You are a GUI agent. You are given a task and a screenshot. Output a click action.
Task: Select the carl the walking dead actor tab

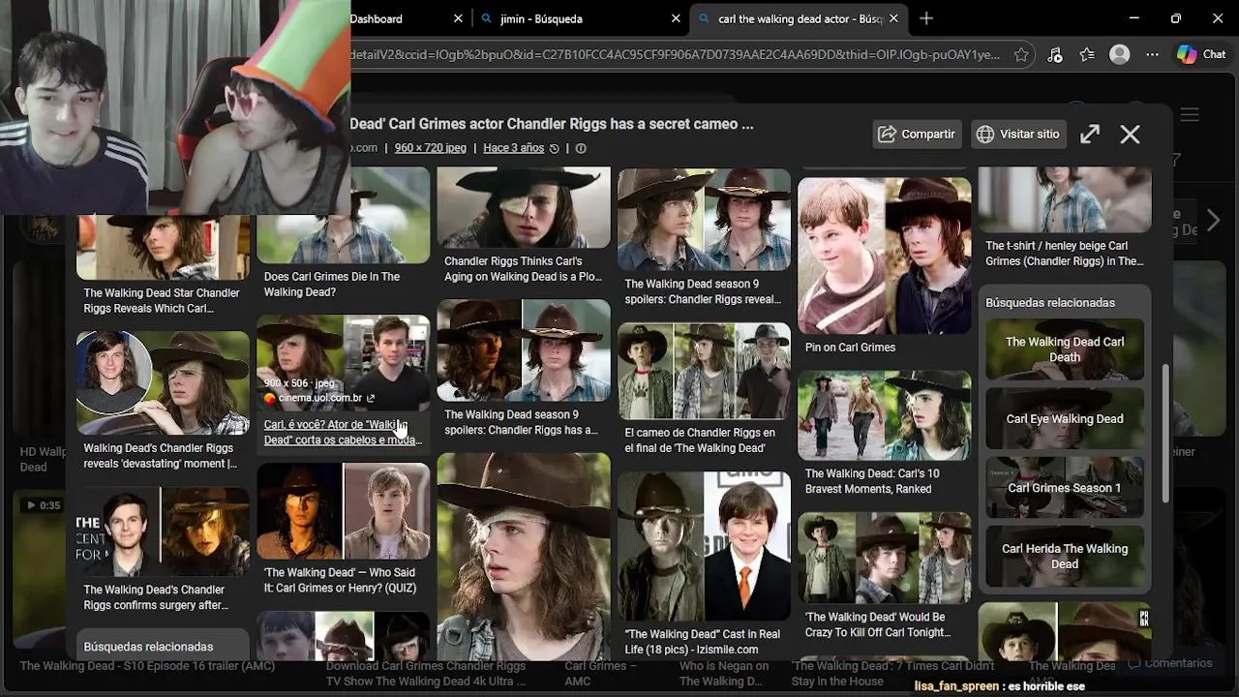(799, 18)
